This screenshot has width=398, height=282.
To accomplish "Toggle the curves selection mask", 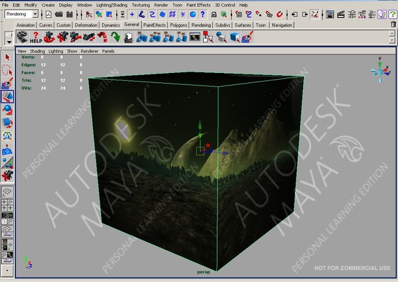I will [142, 15].
